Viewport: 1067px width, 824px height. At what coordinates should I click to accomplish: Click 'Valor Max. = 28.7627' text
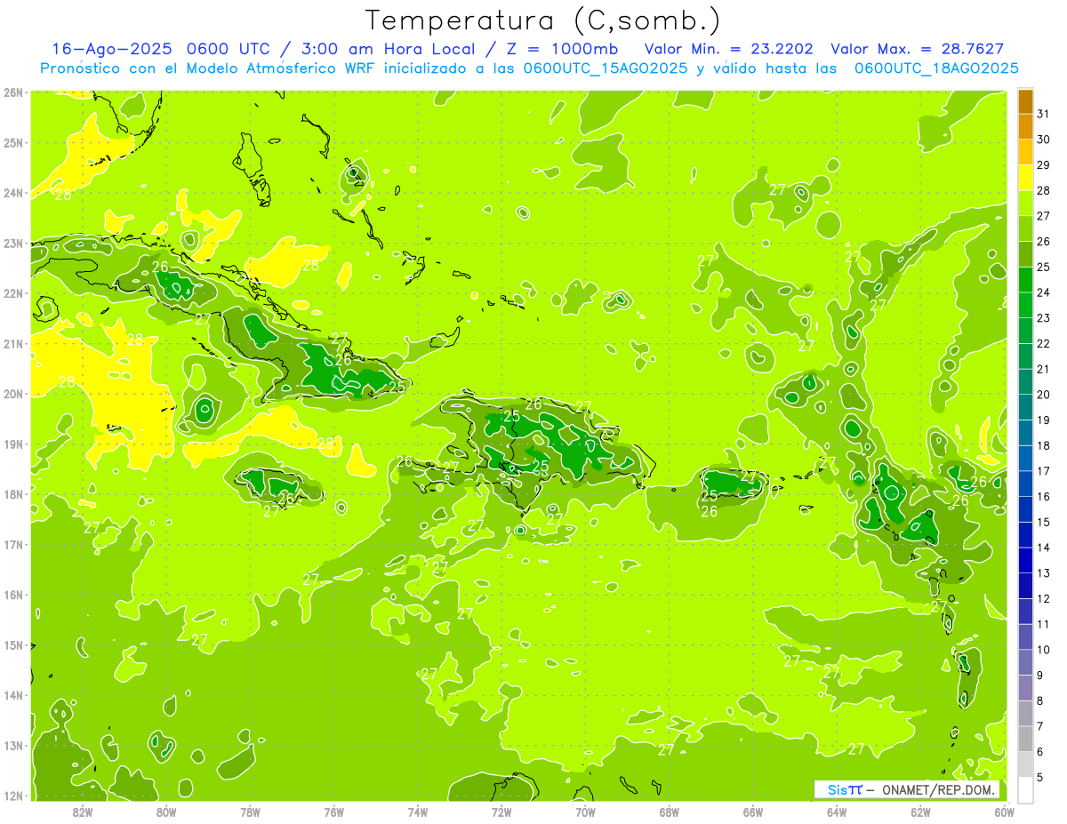coord(917,49)
